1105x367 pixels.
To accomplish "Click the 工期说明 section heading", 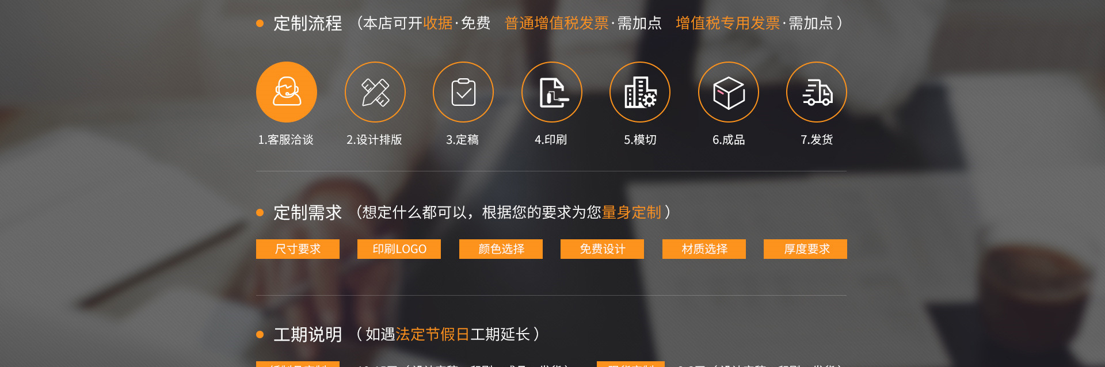I will 308,335.
